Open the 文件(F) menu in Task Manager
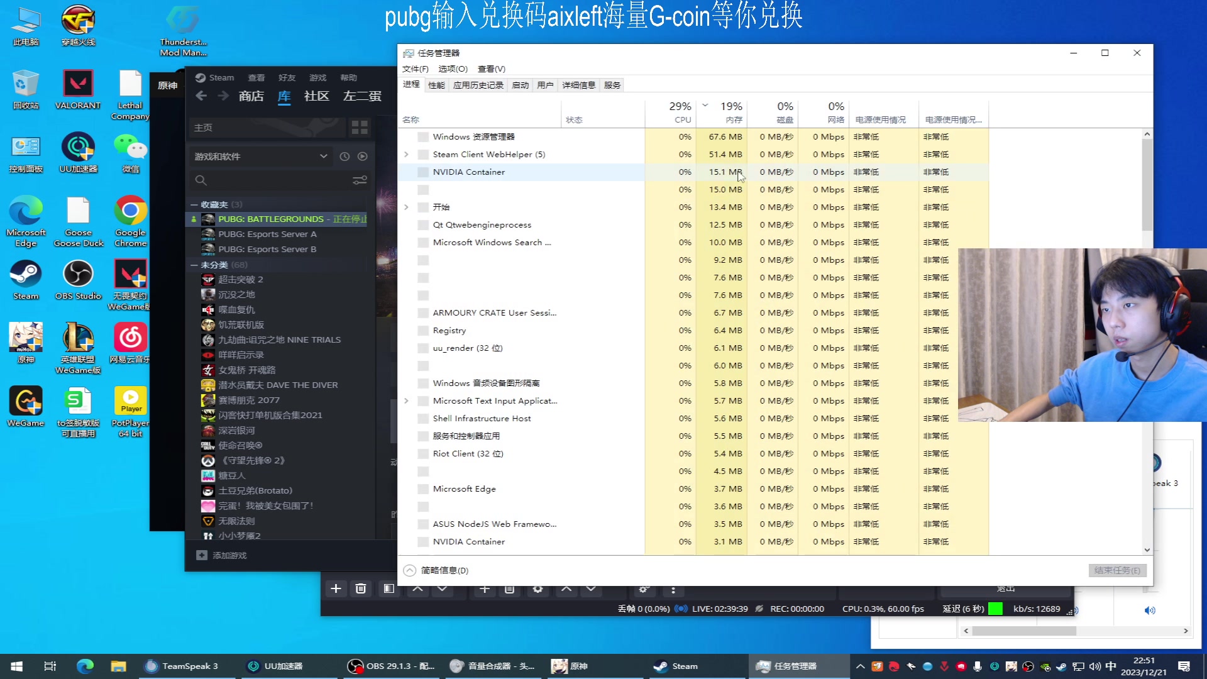 click(416, 69)
